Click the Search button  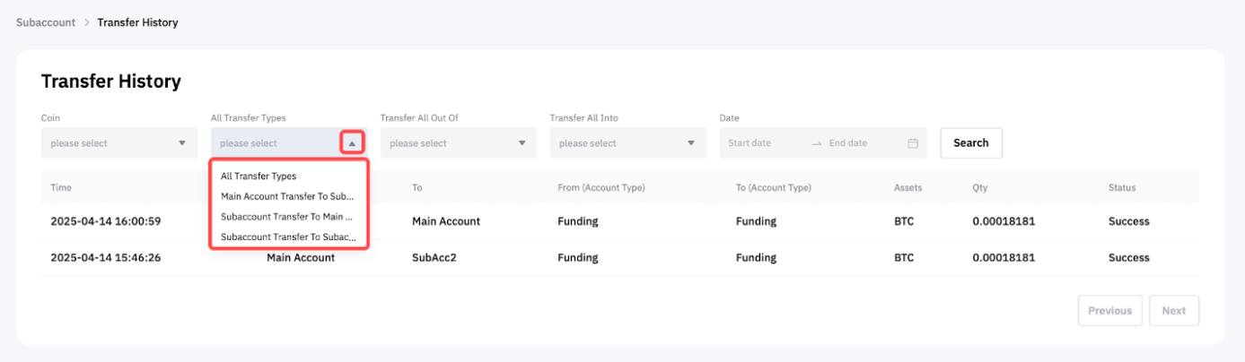point(970,143)
